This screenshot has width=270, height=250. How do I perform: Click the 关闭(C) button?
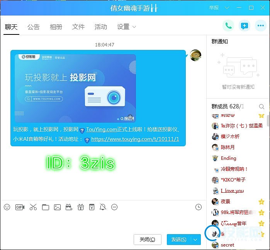148,240
